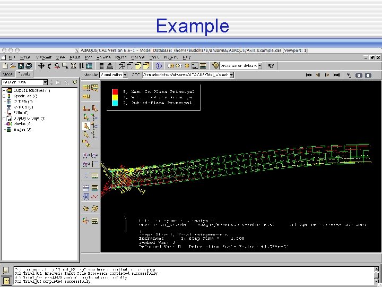Click the message area icon beside the log
Screen dimensions: 382x287
pos(6,271)
